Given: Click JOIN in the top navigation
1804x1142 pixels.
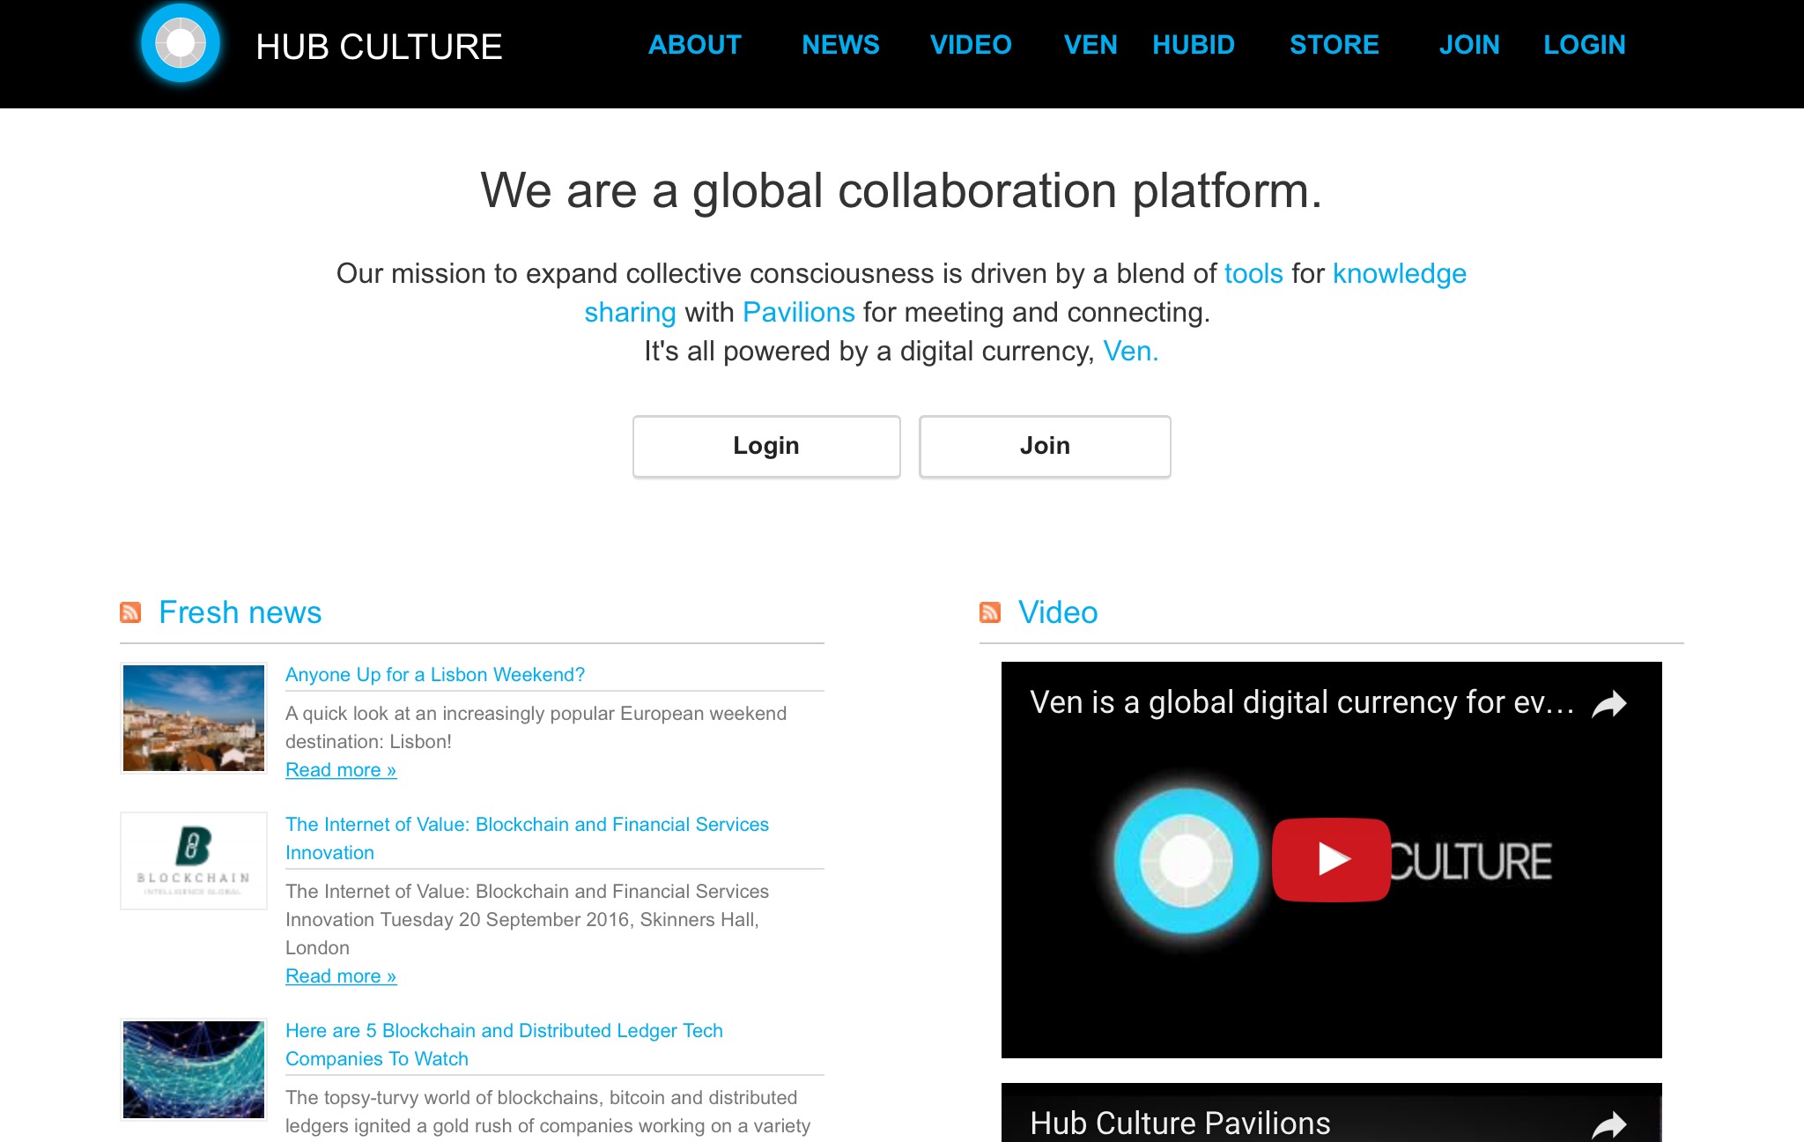Looking at the screenshot, I should pyautogui.click(x=1469, y=45).
